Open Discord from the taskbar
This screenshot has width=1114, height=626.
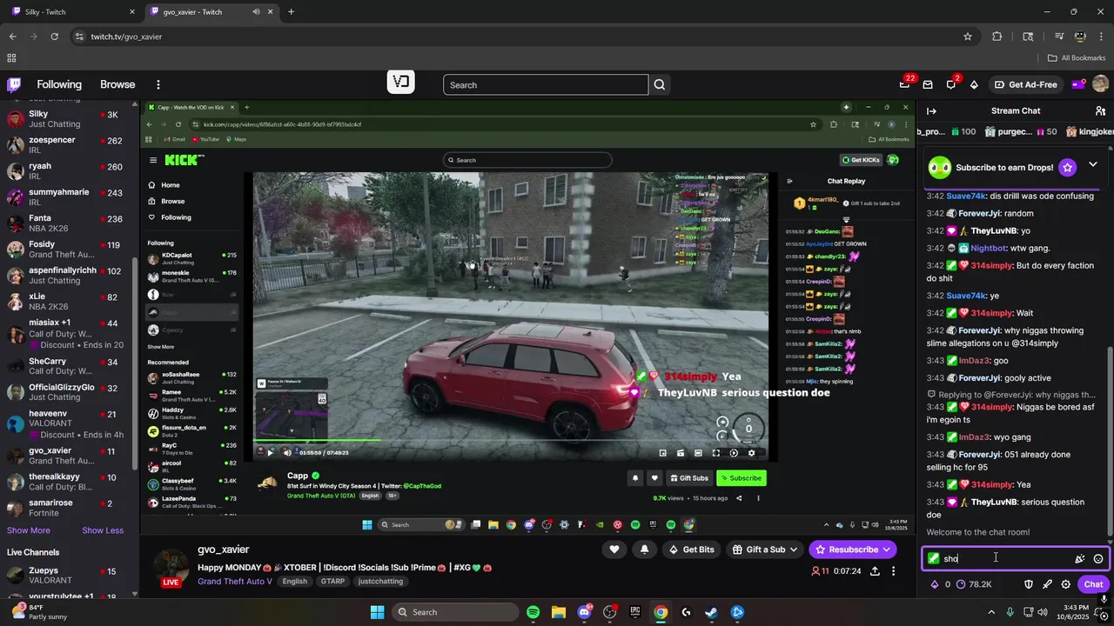tap(584, 612)
